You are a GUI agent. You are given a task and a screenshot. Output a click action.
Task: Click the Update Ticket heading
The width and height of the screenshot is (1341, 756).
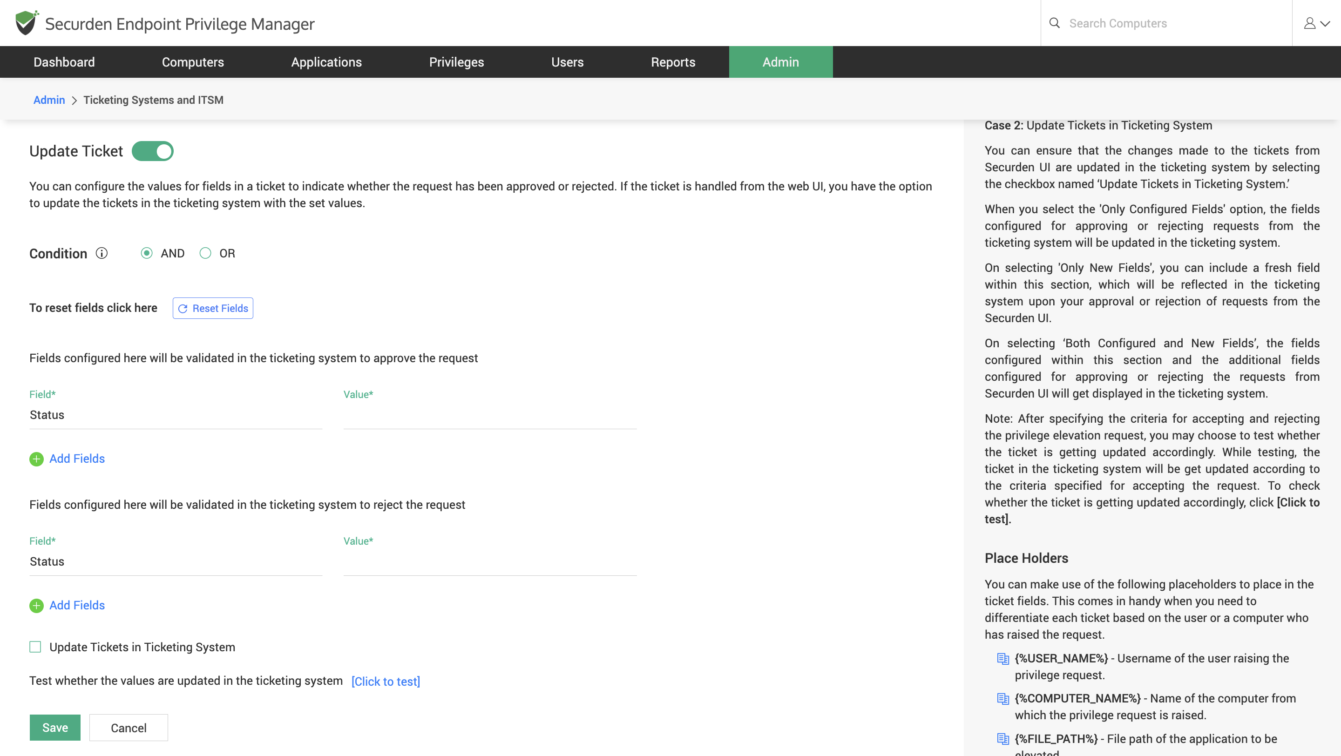pyautogui.click(x=76, y=151)
